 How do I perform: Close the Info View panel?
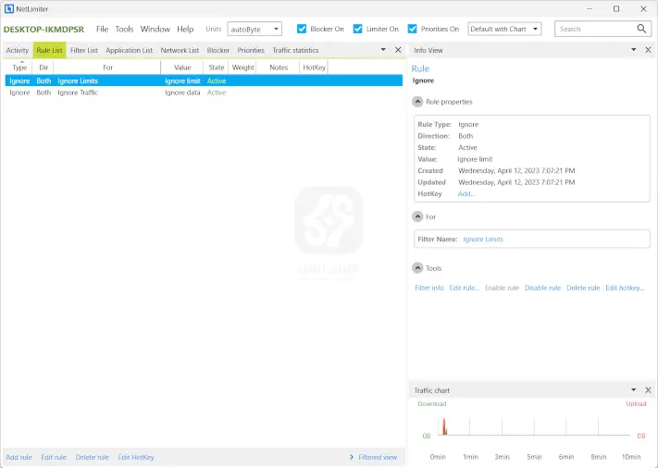point(648,50)
